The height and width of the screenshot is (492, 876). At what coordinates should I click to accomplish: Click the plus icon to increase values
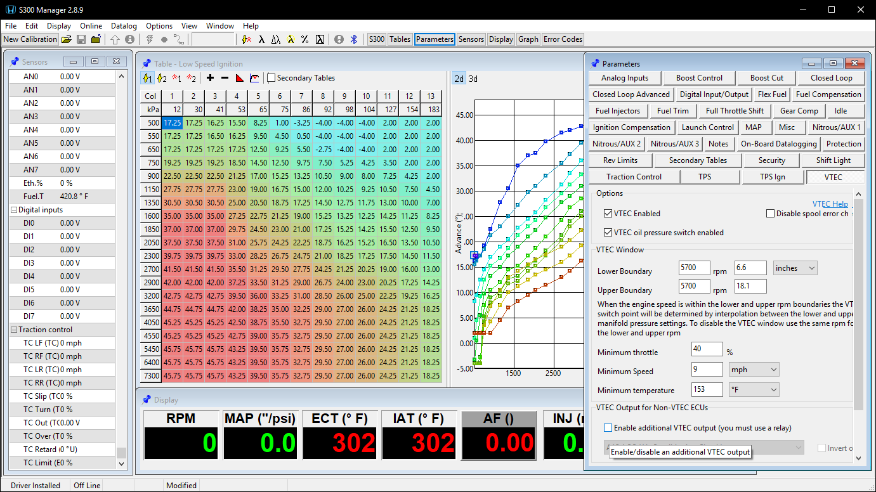211,78
